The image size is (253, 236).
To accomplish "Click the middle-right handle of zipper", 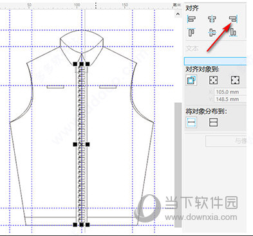I will click(88, 145).
